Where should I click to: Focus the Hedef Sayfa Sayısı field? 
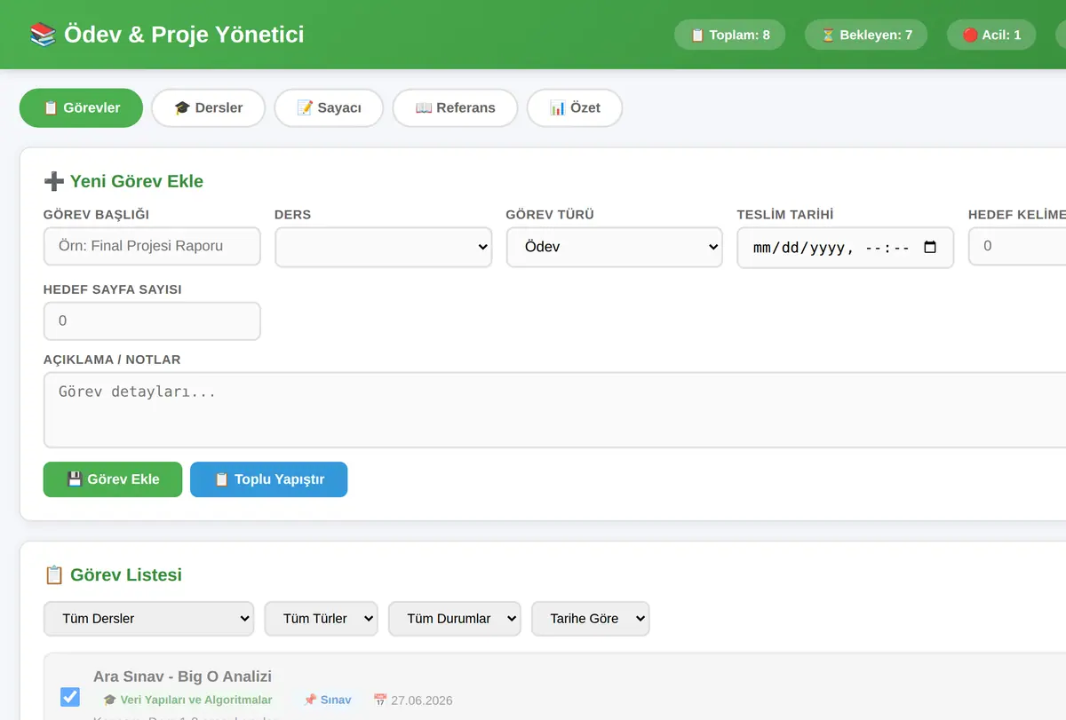[152, 320]
